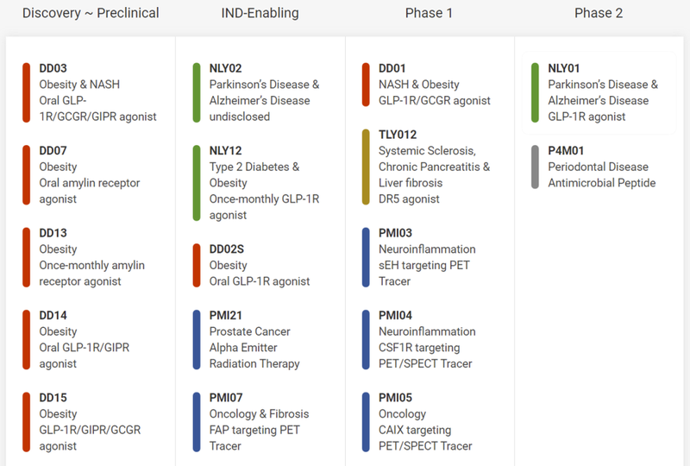The image size is (690, 466).
Task: Click the red bar beside DD03
Action: tap(27, 92)
